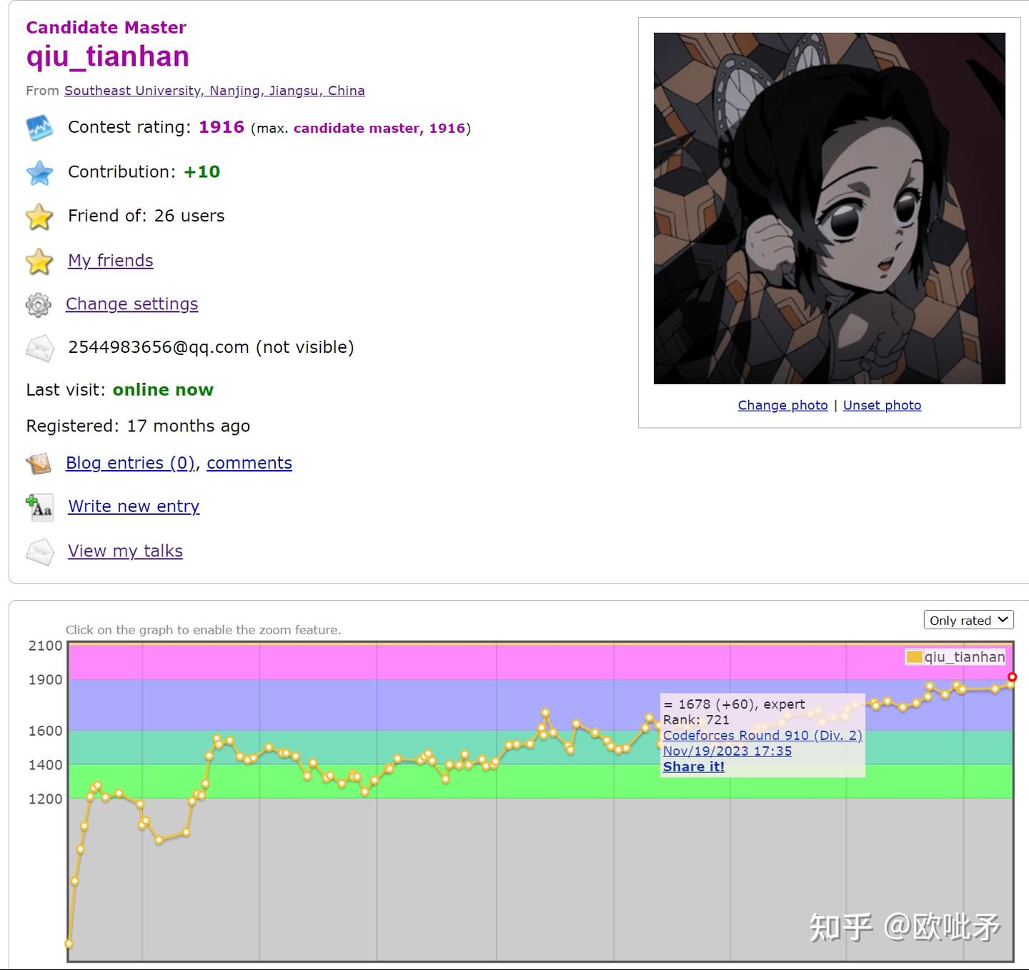Click Change photo under the avatar

(782, 405)
